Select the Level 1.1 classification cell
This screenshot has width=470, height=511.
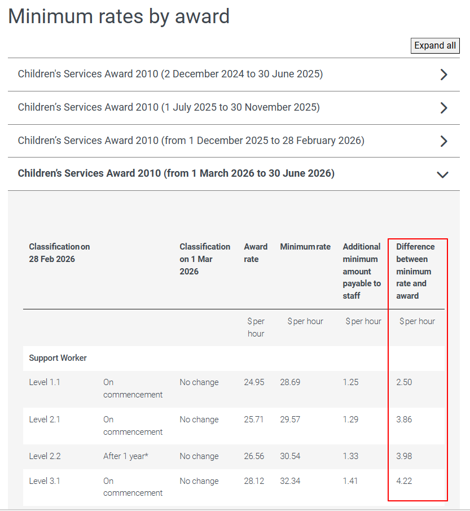pos(45,382)
